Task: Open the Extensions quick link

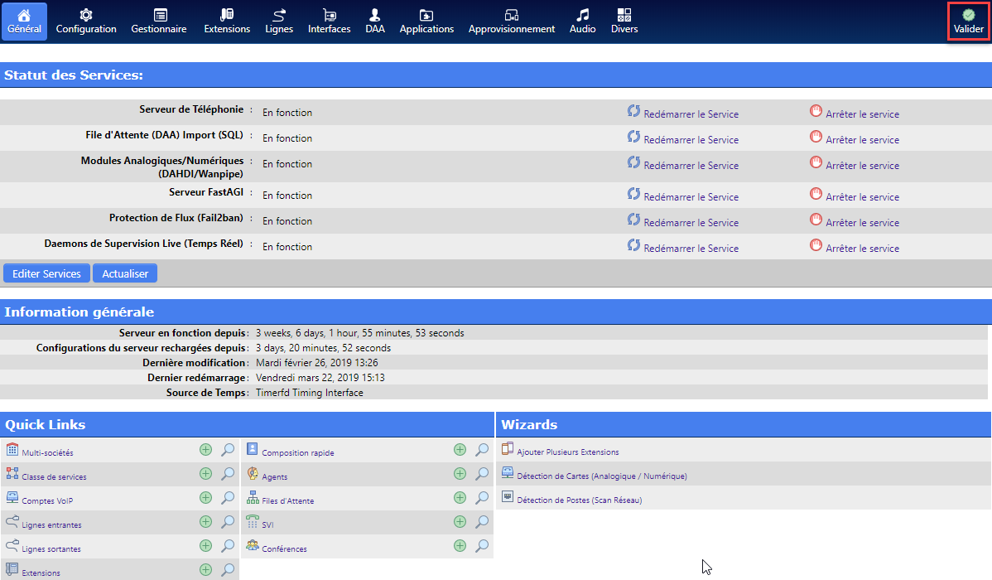Action: [41, 573]
